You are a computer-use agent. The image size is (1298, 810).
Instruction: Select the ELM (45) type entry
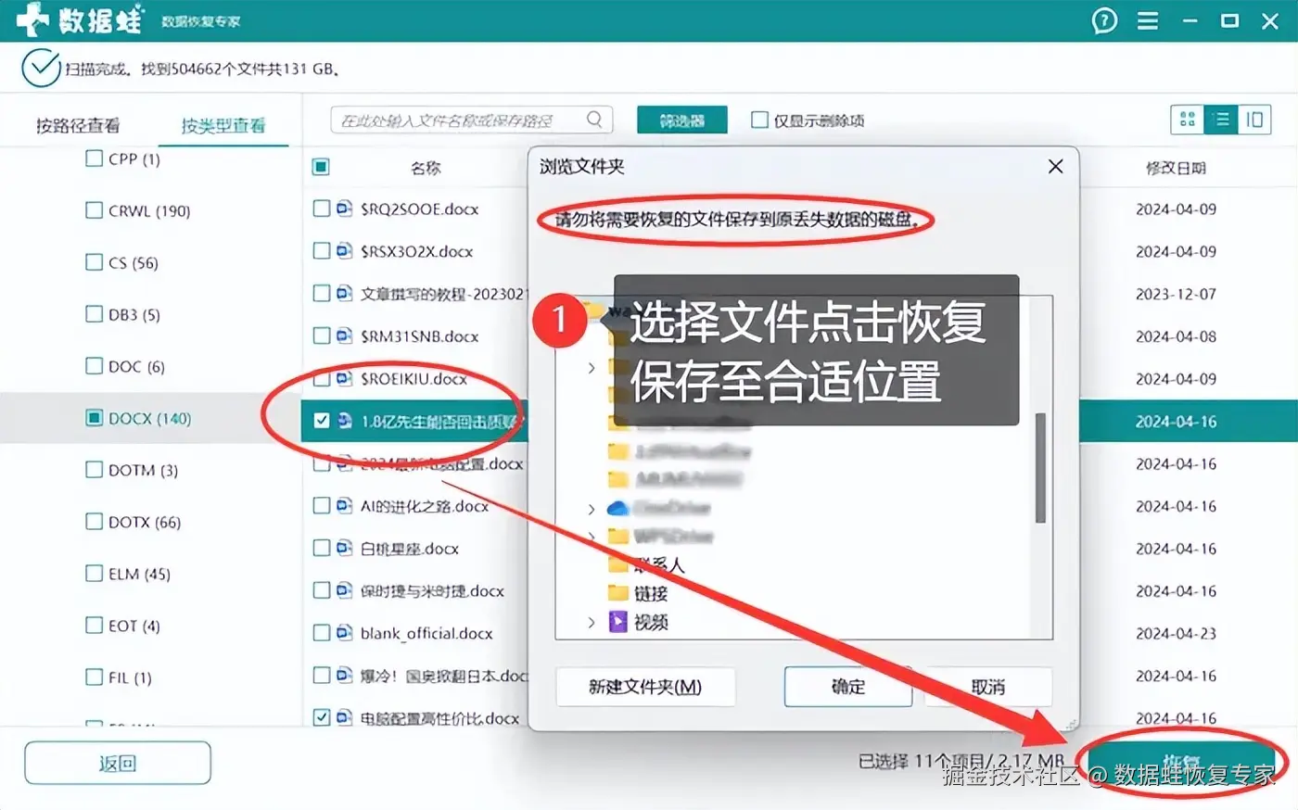pos(139,574)
